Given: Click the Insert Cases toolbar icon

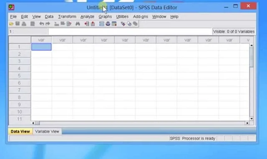Looking at the screenshot, I should coord(86,24).
